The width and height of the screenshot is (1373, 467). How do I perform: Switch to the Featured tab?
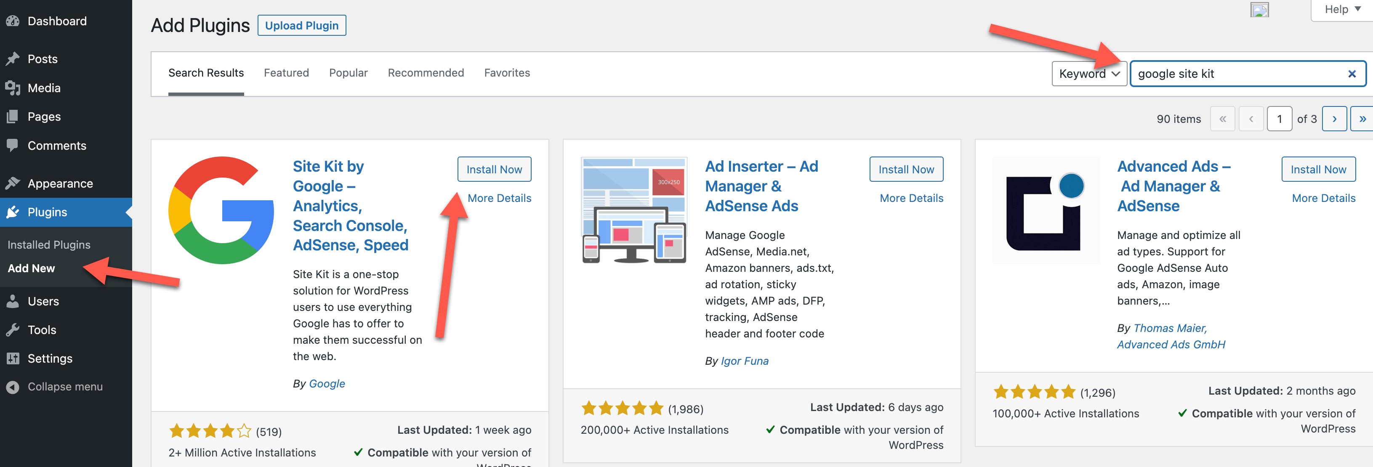286,73
